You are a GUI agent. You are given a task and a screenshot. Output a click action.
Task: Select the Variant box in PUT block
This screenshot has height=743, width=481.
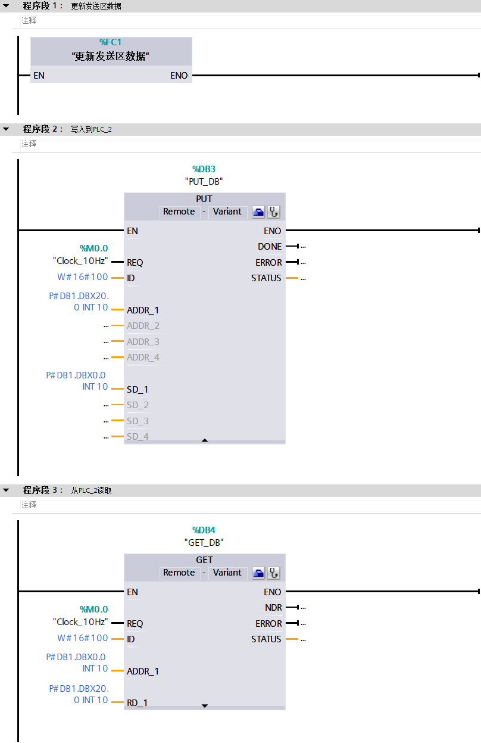pos(227,212)
